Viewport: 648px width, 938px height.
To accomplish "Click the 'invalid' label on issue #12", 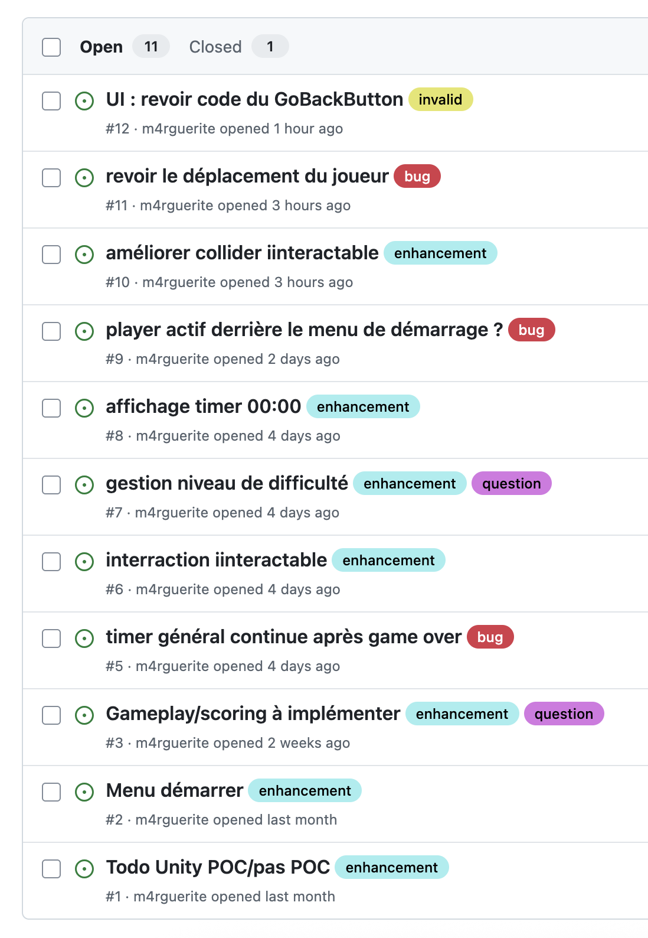I will 440,99.
